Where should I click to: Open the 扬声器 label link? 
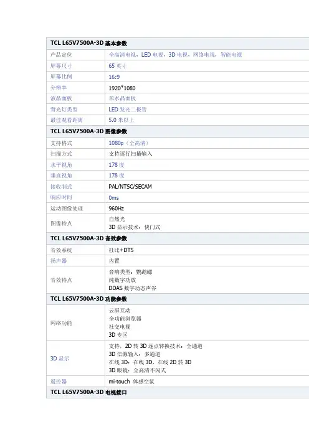pyautogui.click(x=59, y=261)
